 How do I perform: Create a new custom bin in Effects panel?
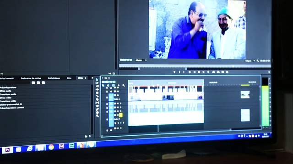click(86, 136)
